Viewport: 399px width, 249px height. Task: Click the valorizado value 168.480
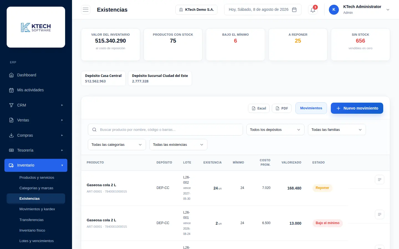[x=294, y=188]
